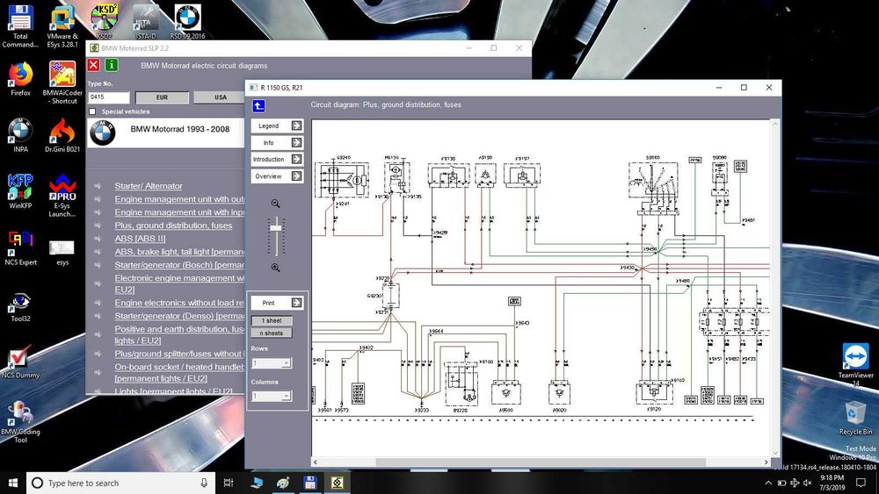
Task: Click taskbar clock 9:18 PM
Action: (832, 483)
